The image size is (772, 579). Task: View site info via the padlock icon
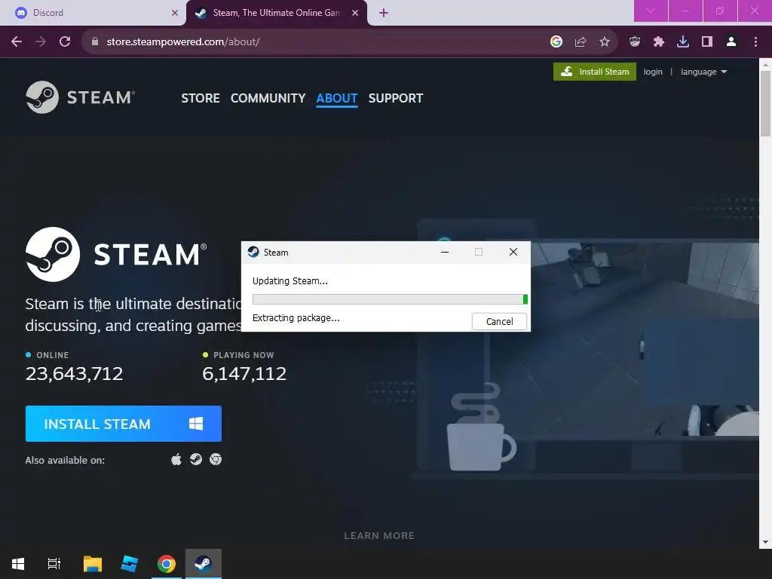tap(95, 42)
